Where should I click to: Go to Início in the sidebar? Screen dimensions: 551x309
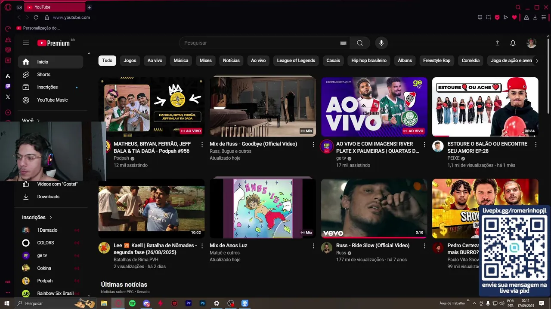pyautogui.click(x=50, y=62)
